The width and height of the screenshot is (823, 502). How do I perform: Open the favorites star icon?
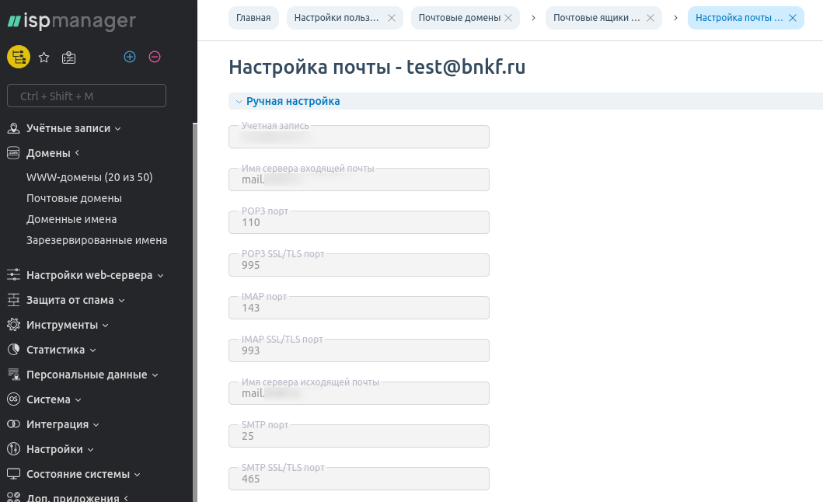(x=44, y=57)
